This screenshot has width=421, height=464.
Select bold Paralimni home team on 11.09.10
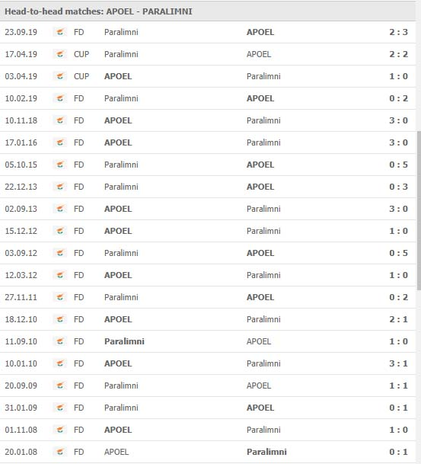pos(124,341)
